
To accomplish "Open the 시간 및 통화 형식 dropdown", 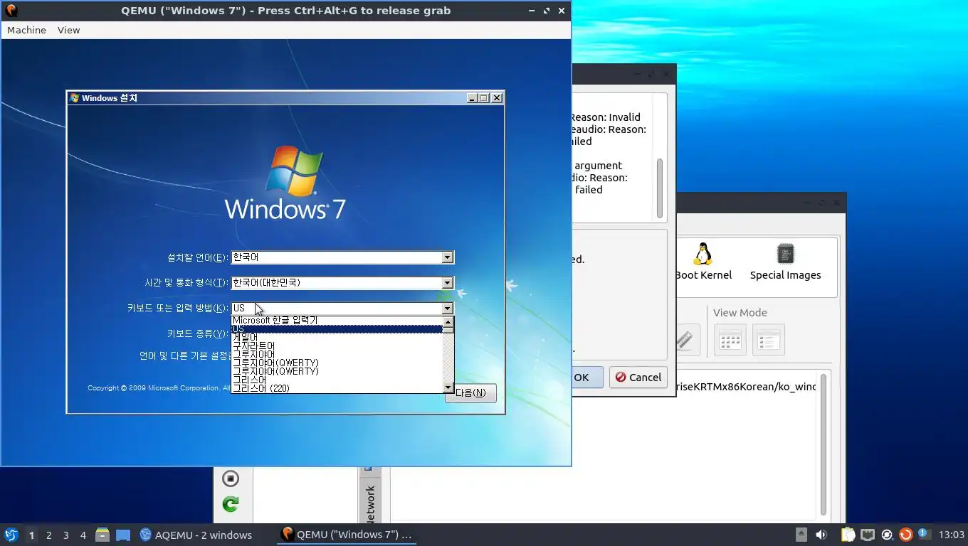I will click(x=447, y=283).
